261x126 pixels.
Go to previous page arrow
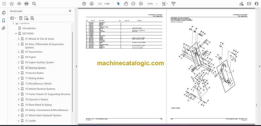[84, 4]
